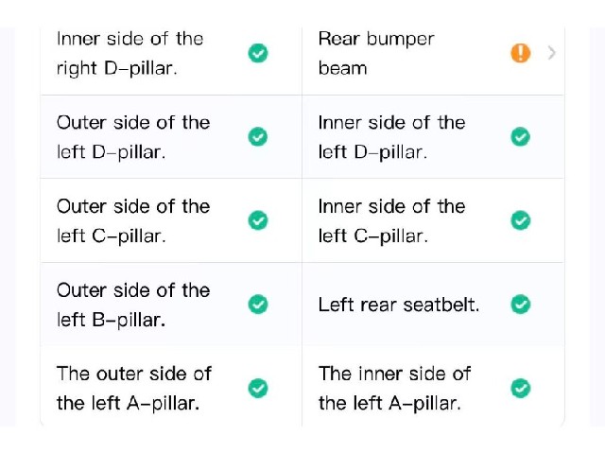The width and height of the screenshot is (605, 454).
Task: Expand Rear bumper beam details chevron
Action: click(551, 53)
